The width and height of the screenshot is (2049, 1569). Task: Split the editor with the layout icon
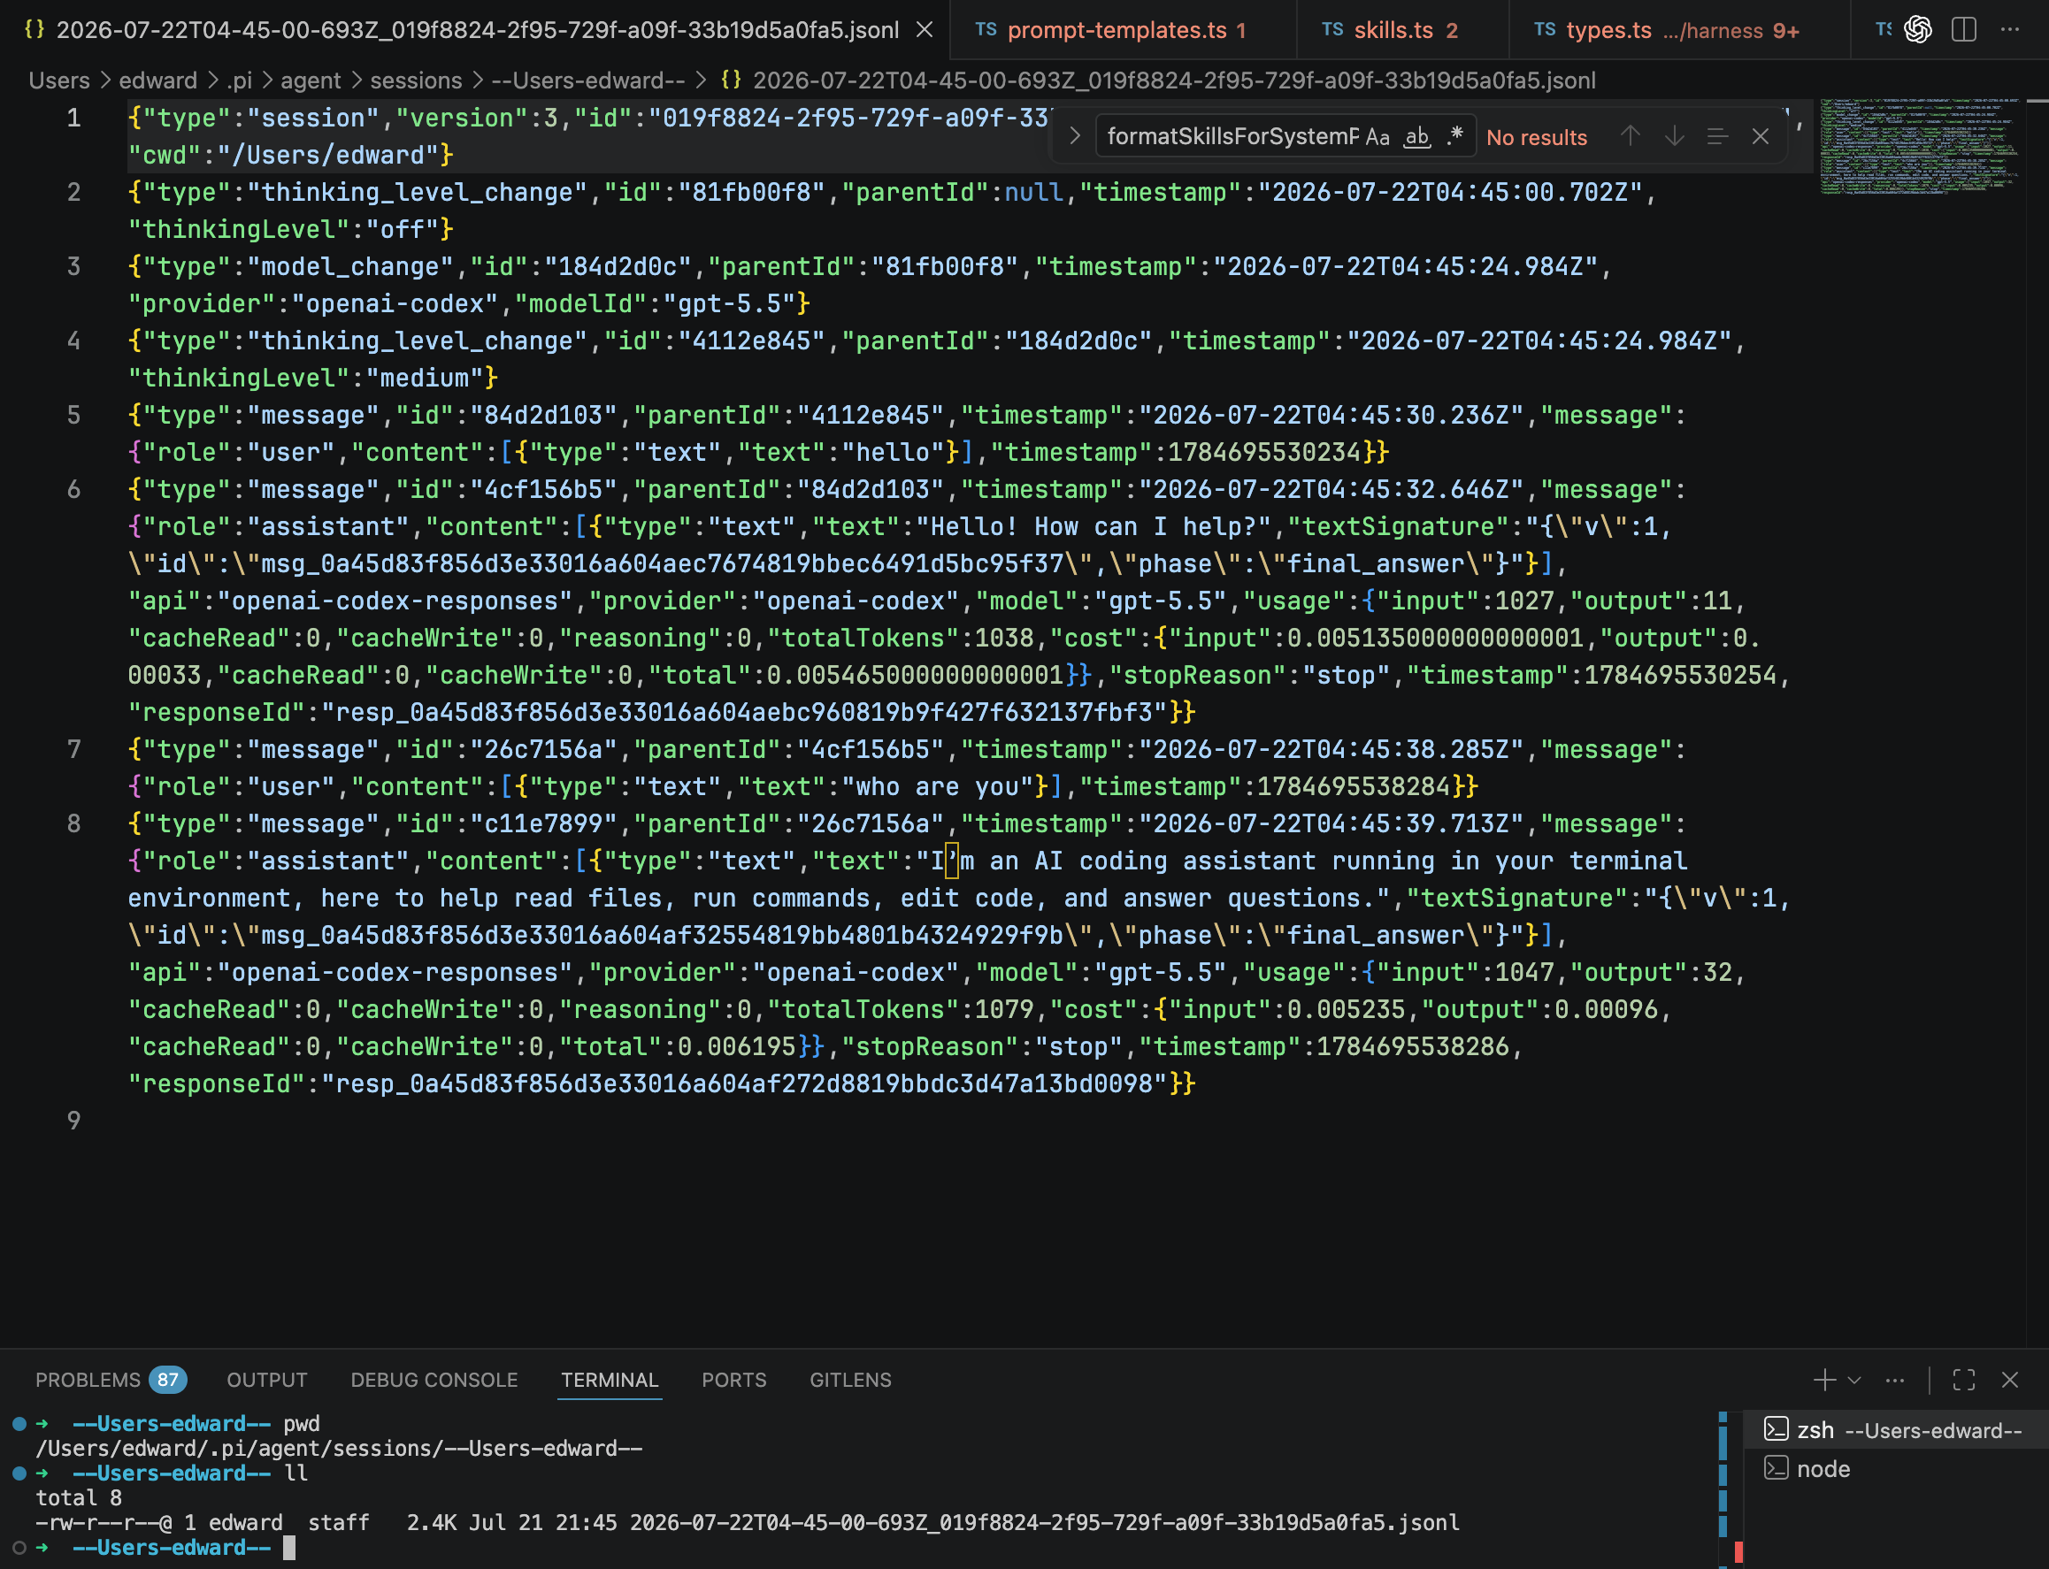click(x=1964, y=30)
